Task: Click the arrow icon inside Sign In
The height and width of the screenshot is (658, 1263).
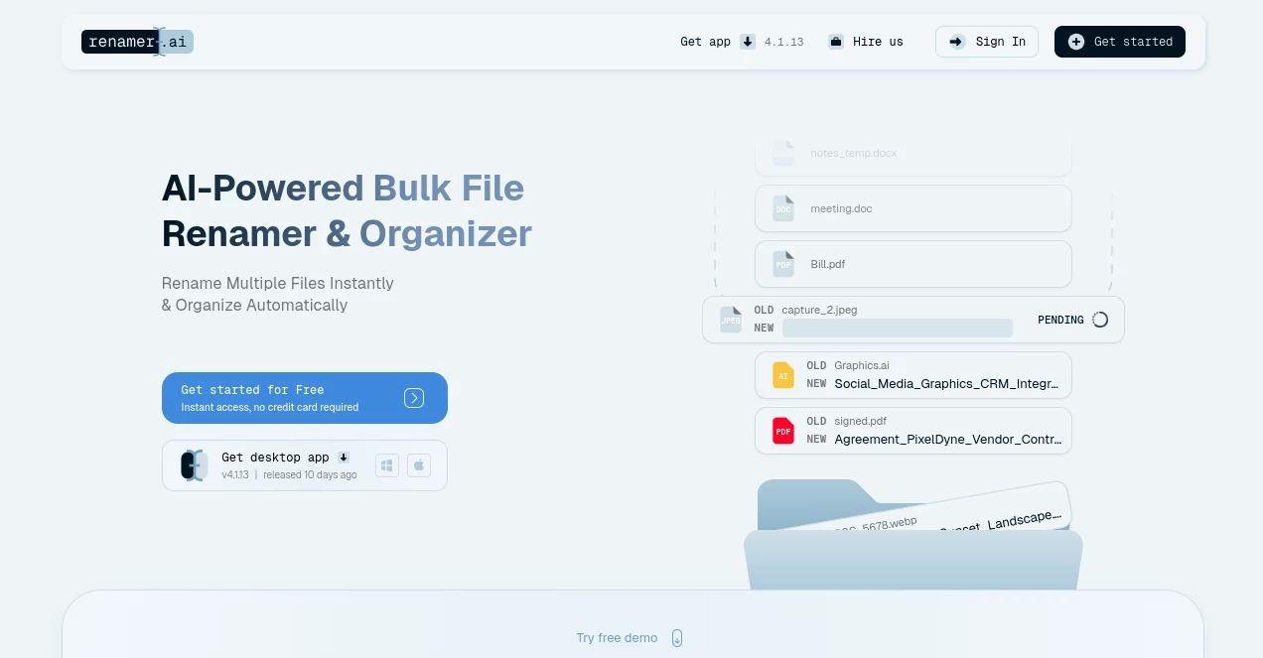Action: point(955,42)
